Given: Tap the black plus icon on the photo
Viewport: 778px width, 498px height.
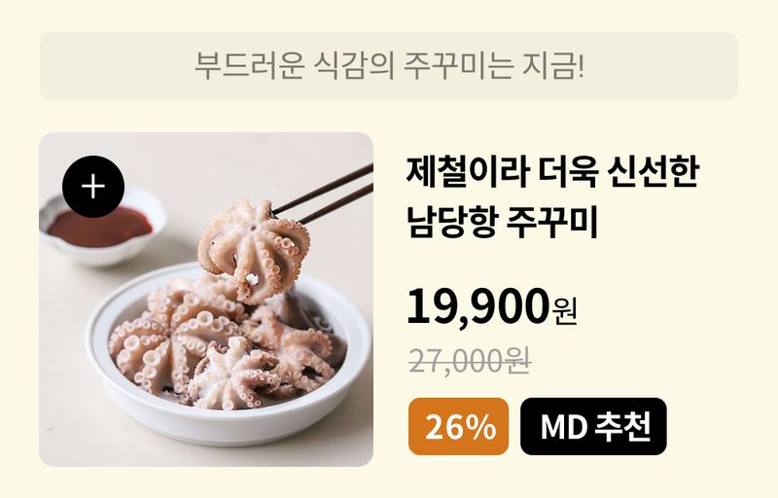Looking at the screenshot, I should click(93, 187).
